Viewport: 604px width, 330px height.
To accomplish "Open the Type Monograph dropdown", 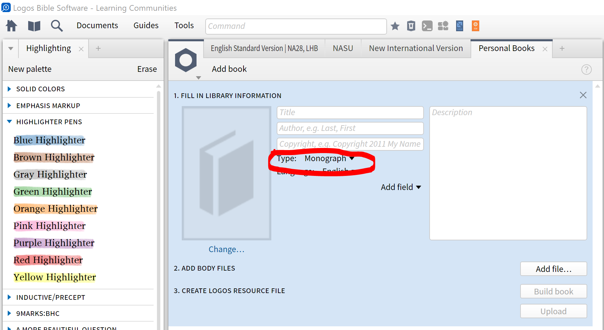I will tap(329, 158).
